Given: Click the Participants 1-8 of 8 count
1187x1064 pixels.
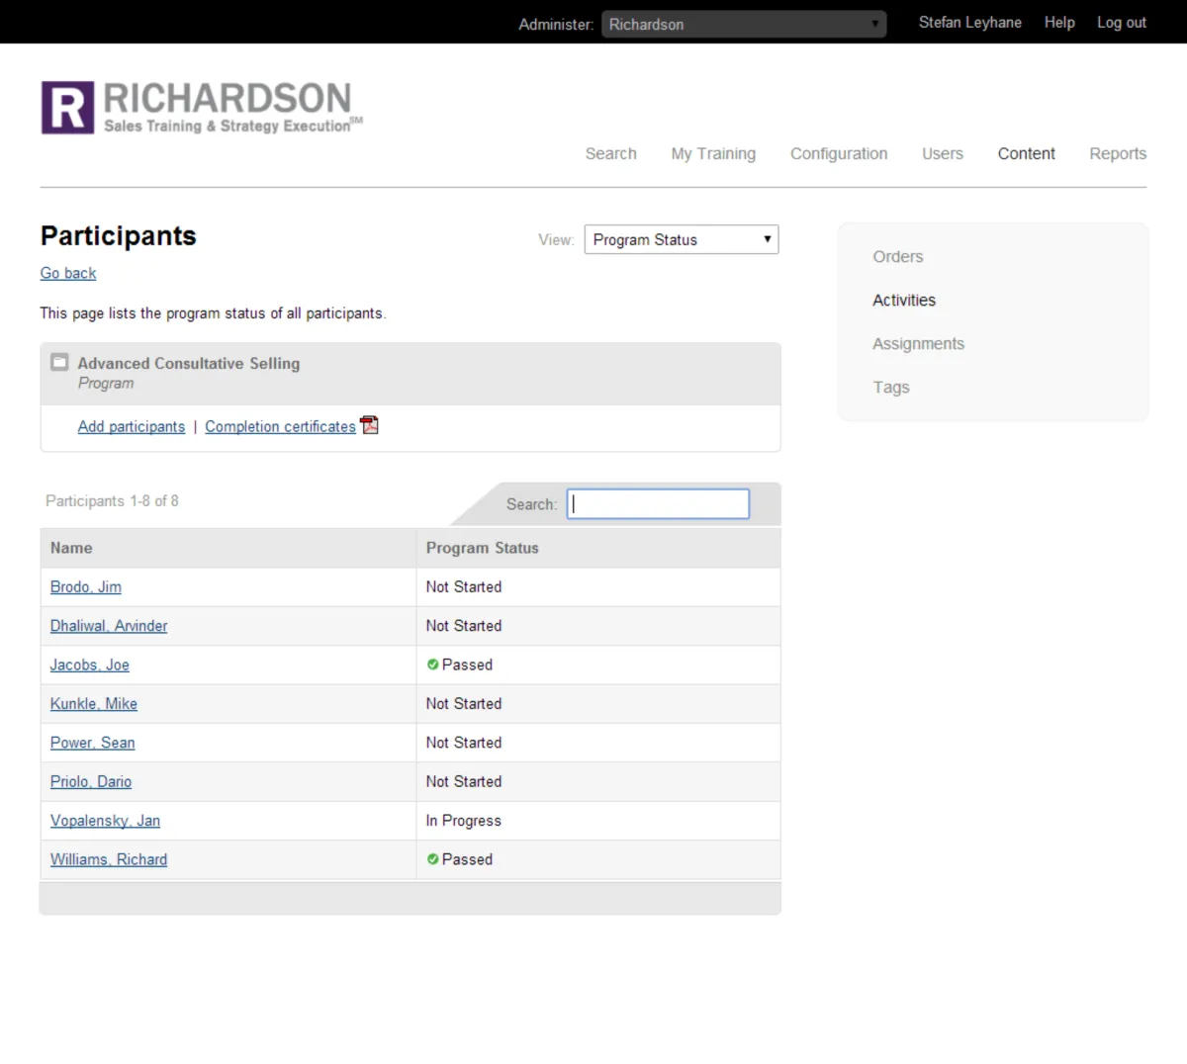Looking at the screenshot, I should point(112,500).
